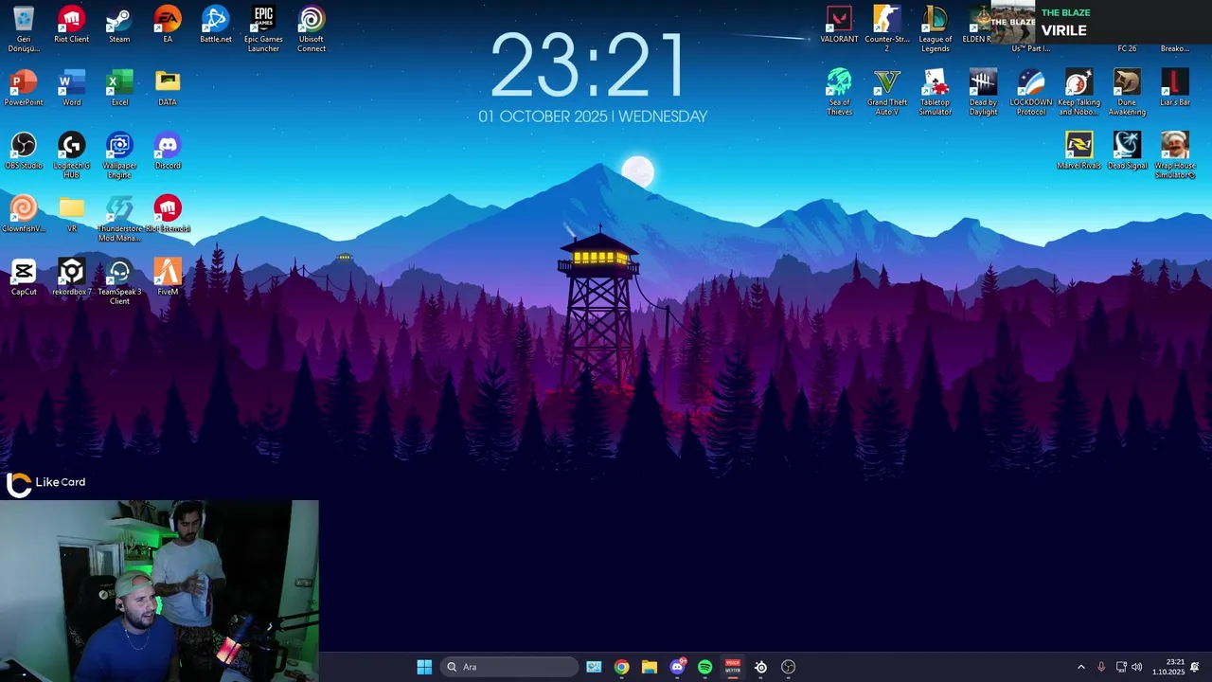Select the Epic Games Launcher icon
1212x682 pixels.
pyautogui.click(x=263, y=29)
